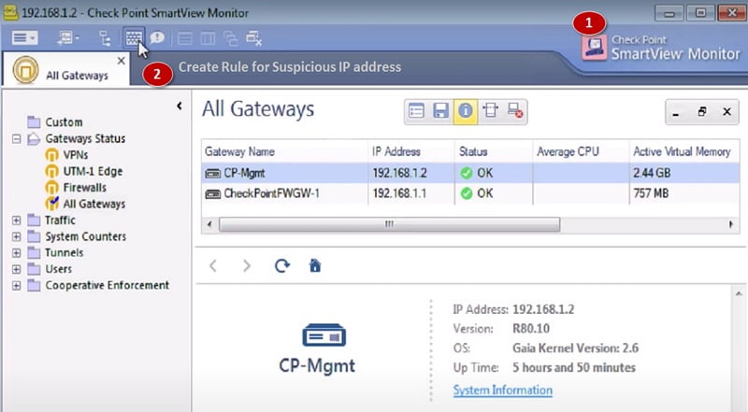Image resolution: width=748 pixels, height=412 pixels.
Task: Select the Cooperative Enforcement folder label
Action: pyautogui.click(x=107, y=285)
